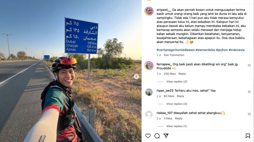Expand View replies (2) under riyan_ae22 comment
The height and width of the screenshot is (142, 254).
[177, 104]
